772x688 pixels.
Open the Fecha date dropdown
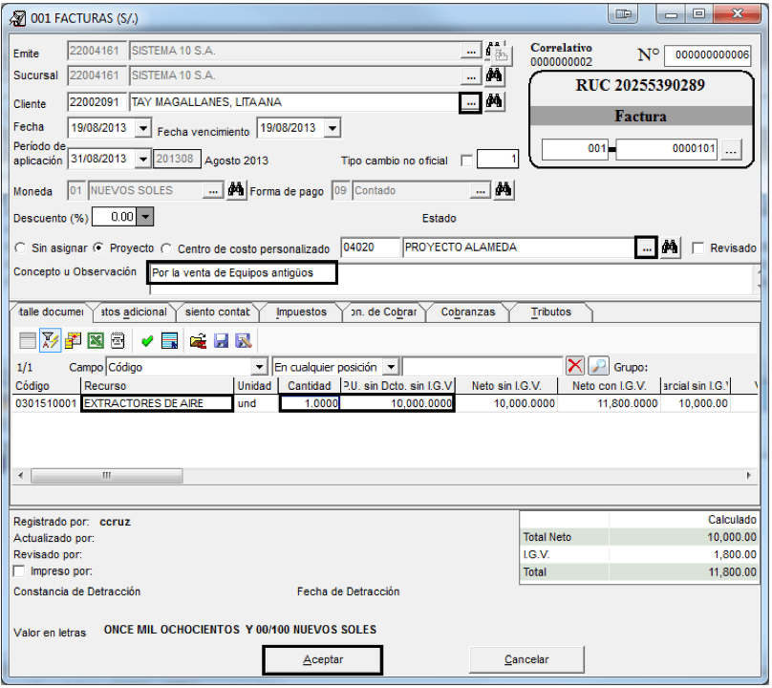143,129
